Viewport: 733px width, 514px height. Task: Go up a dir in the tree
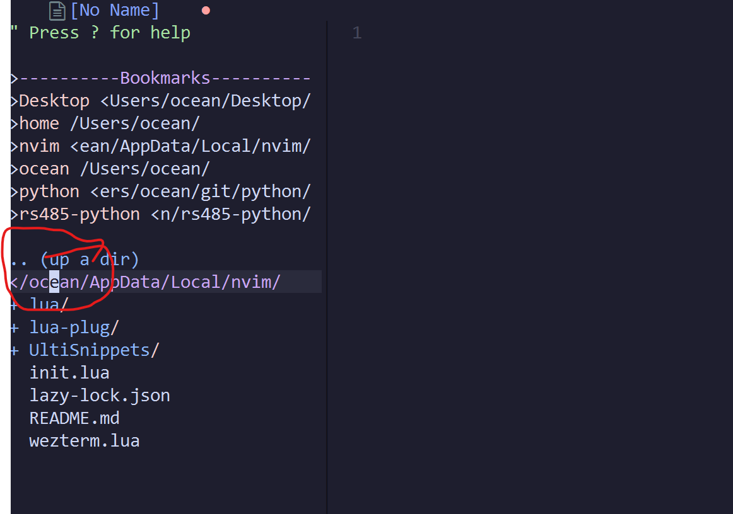tap(75, 260)
